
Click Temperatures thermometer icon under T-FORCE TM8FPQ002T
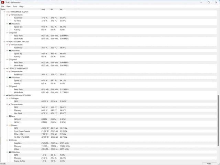(10, 71)
